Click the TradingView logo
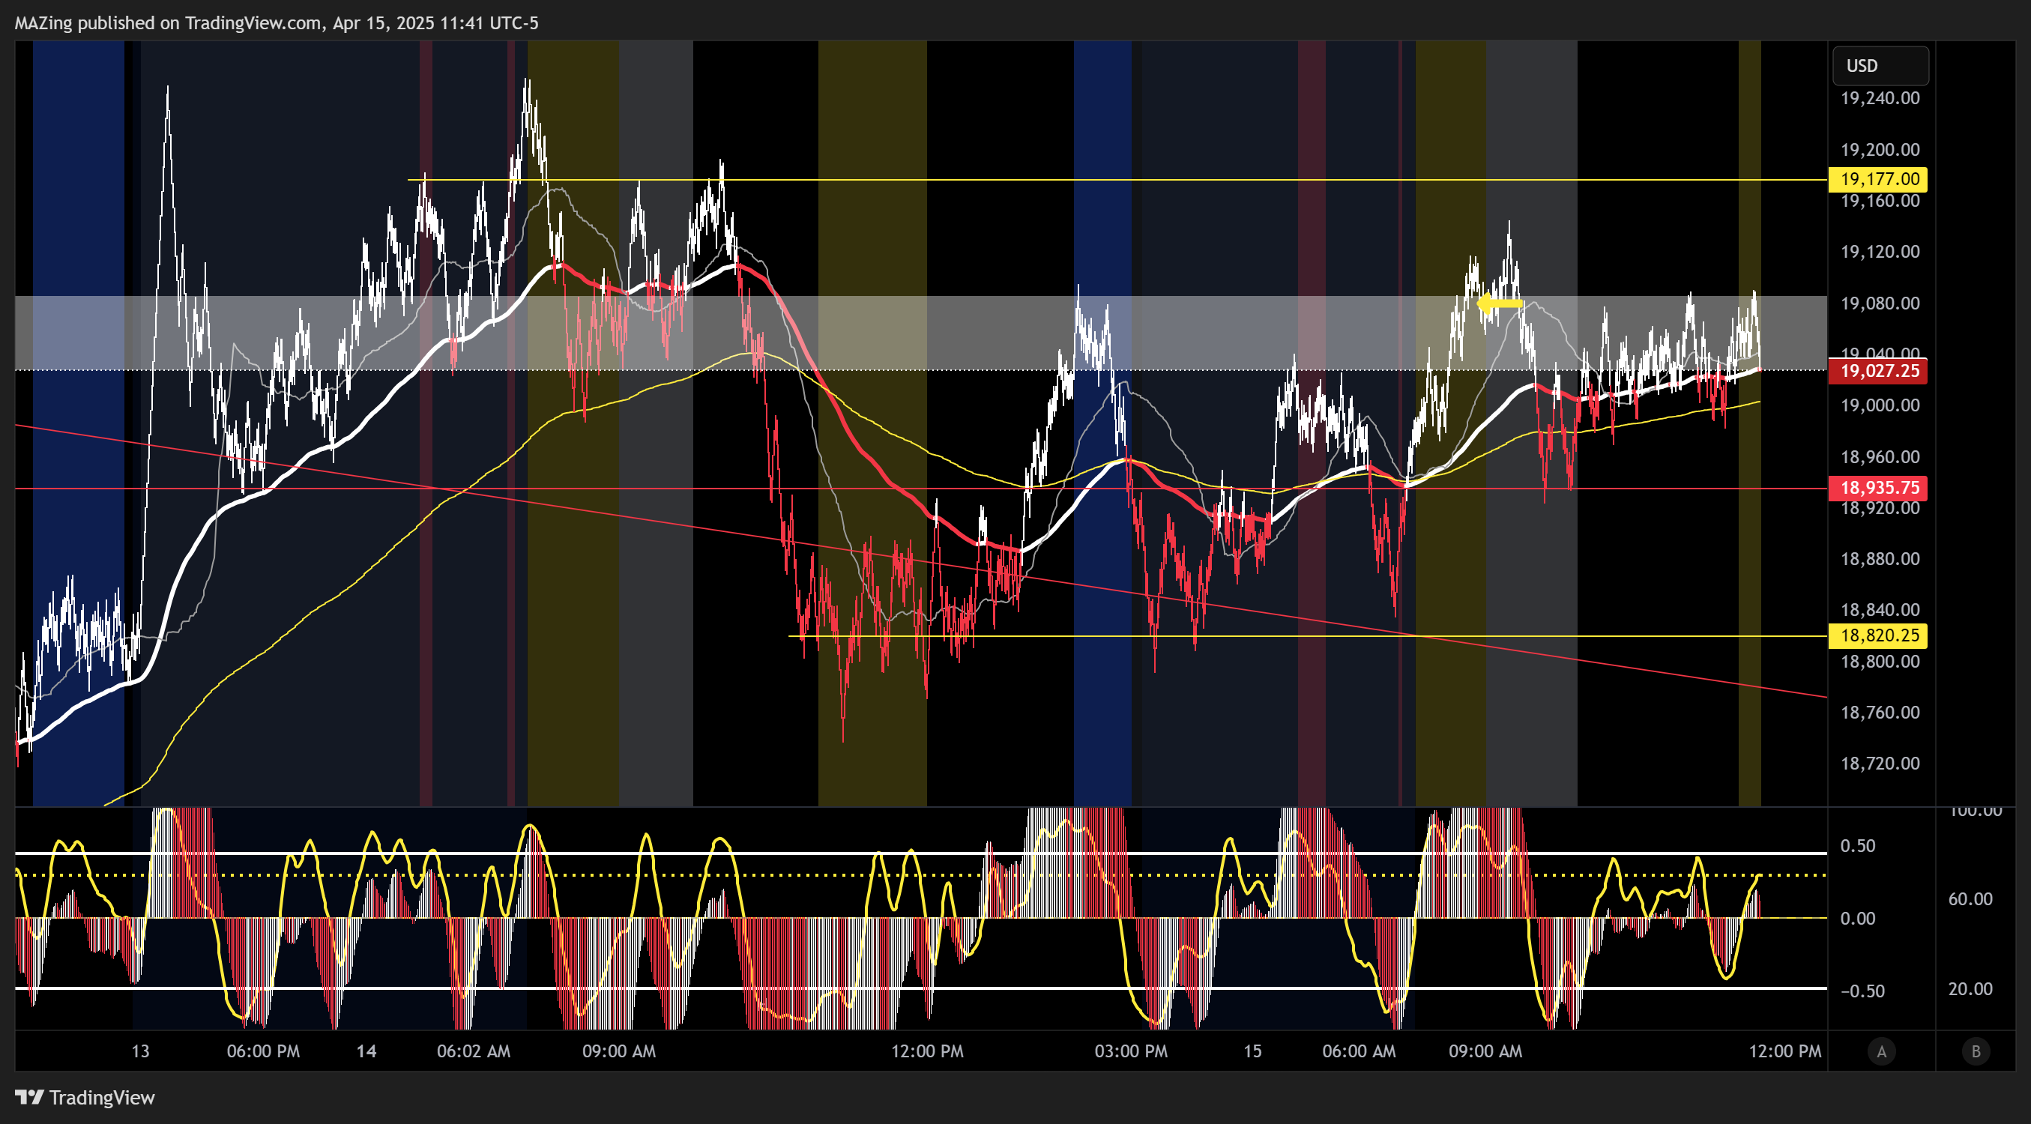Viewport: 2031px width, 1124px height. click(x=85, y=1097)
